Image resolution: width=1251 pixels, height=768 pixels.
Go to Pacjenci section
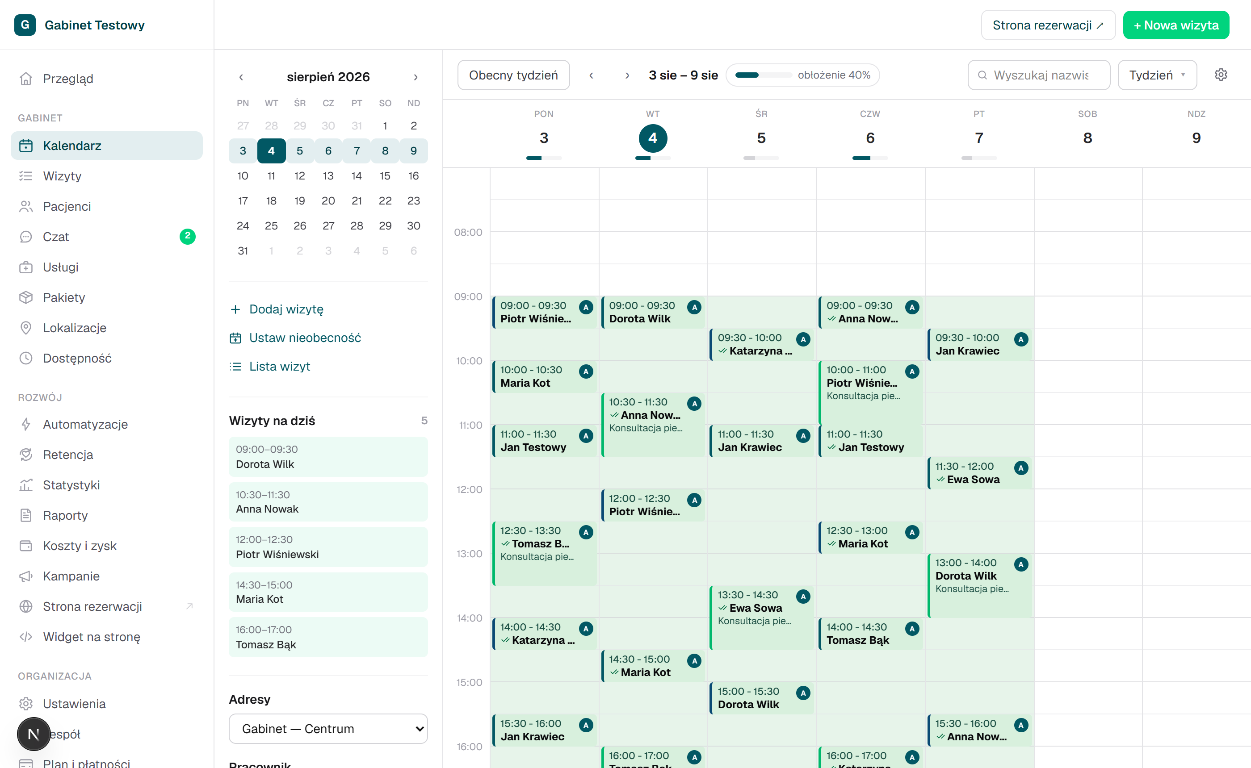point(107,206)
